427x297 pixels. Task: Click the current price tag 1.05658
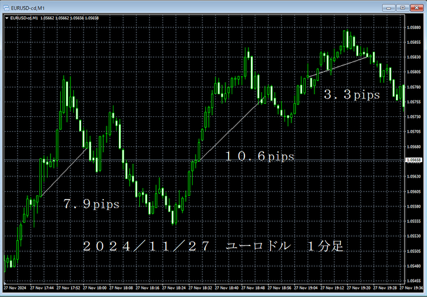click(x=413, y=160)
